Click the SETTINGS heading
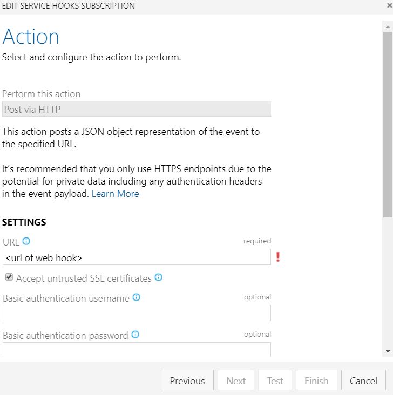Viewport: 393px width, 395px height. [x=24, y=222]
